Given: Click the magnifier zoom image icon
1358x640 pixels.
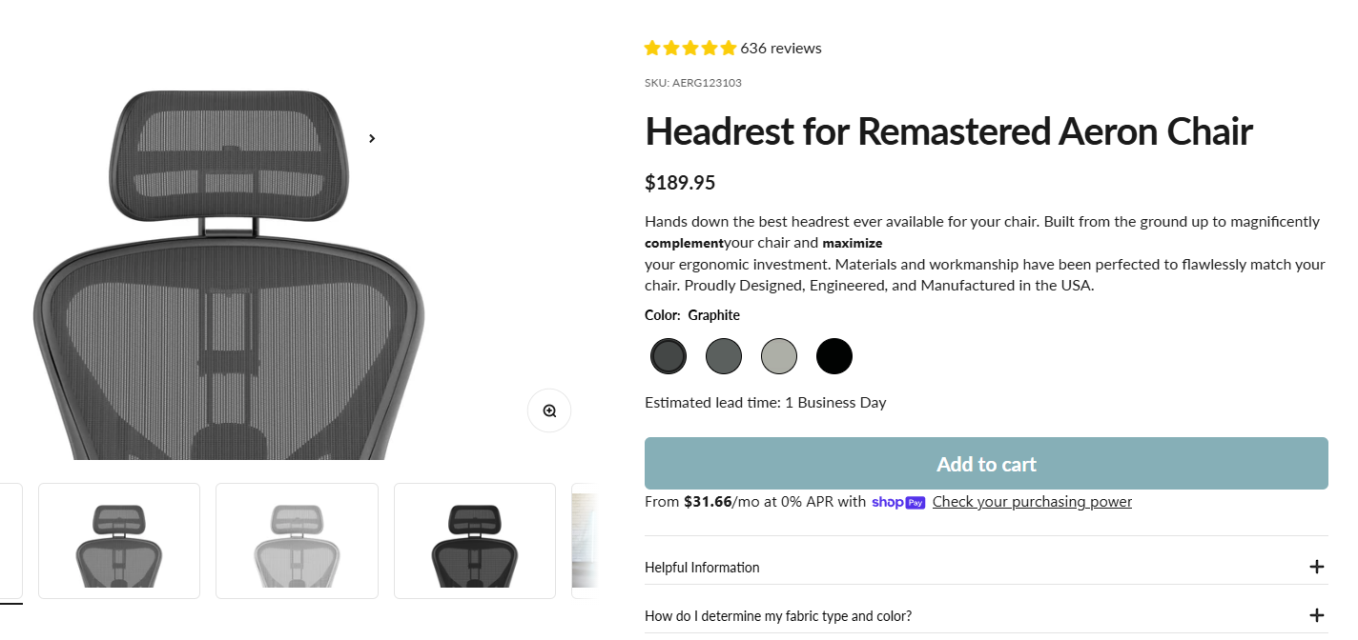Looking at the screenshot, I should tap(549, 410).
